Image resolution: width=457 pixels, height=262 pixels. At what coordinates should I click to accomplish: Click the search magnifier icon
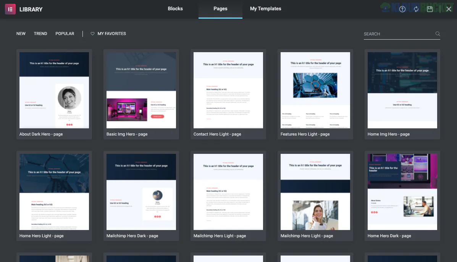[438, 34]
